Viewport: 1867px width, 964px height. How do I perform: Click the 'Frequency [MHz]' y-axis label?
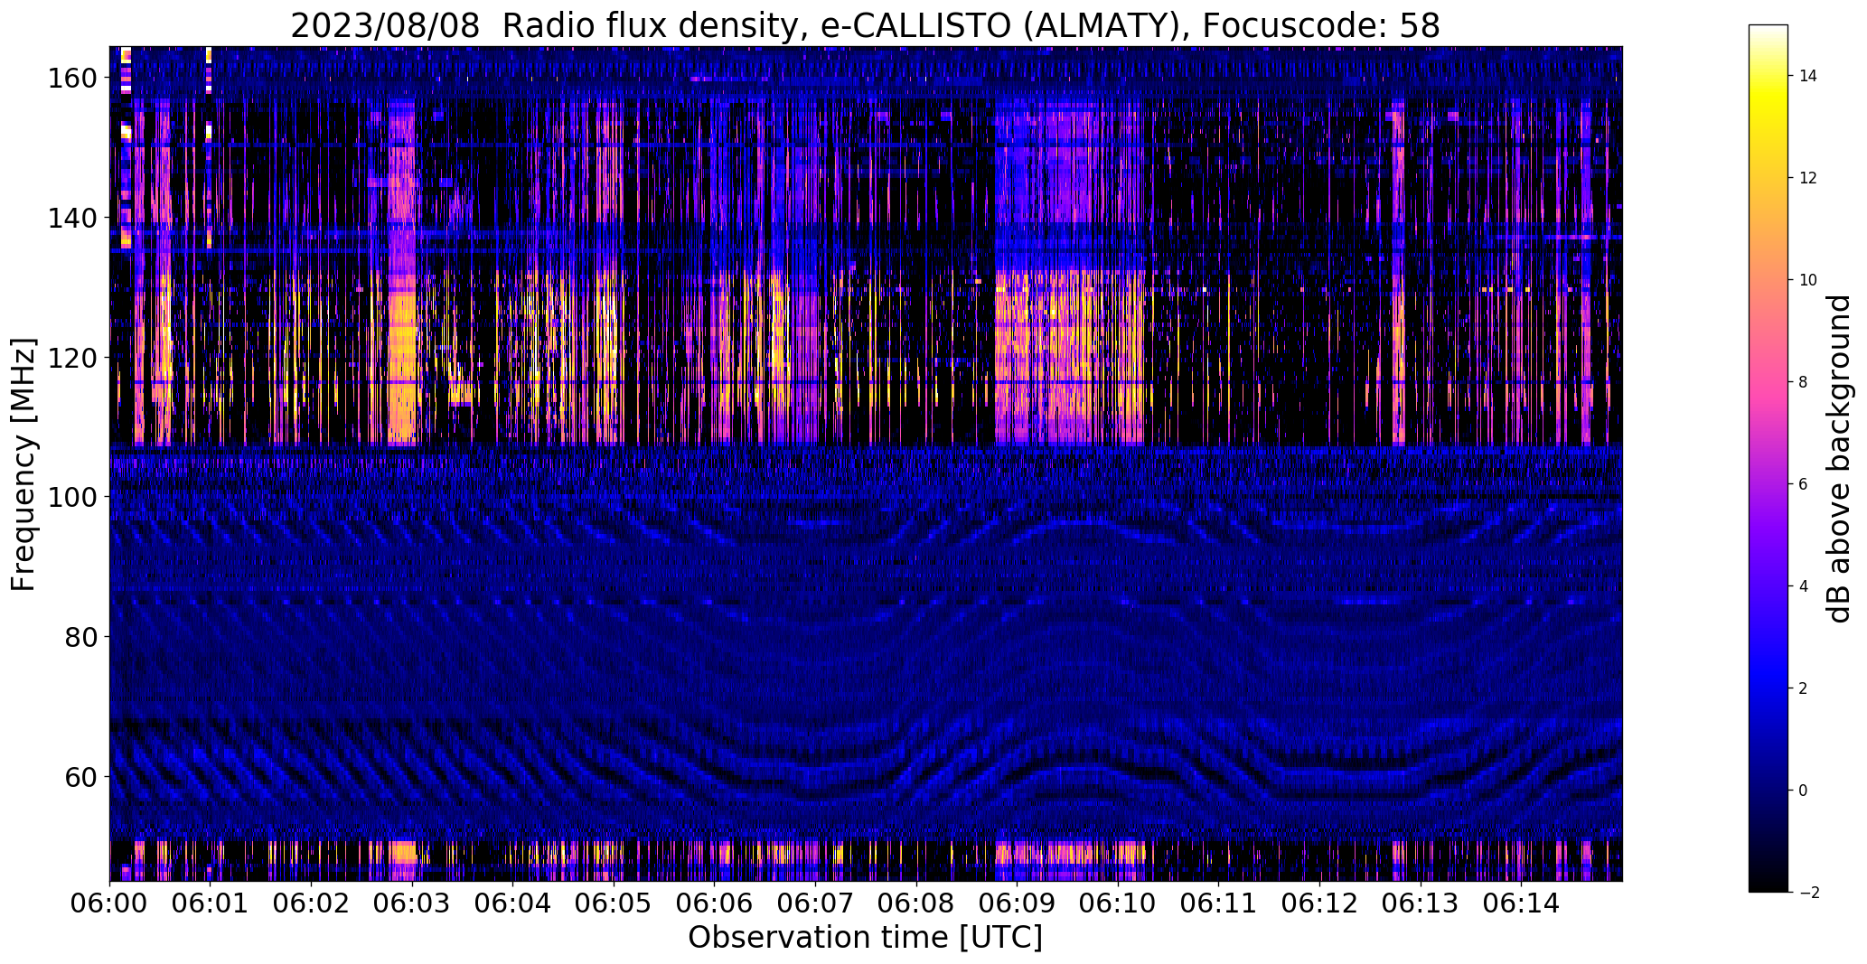(x=23, y=464)
